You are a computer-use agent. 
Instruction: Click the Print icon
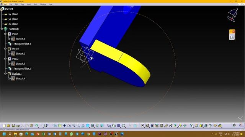tap(18, 126)
